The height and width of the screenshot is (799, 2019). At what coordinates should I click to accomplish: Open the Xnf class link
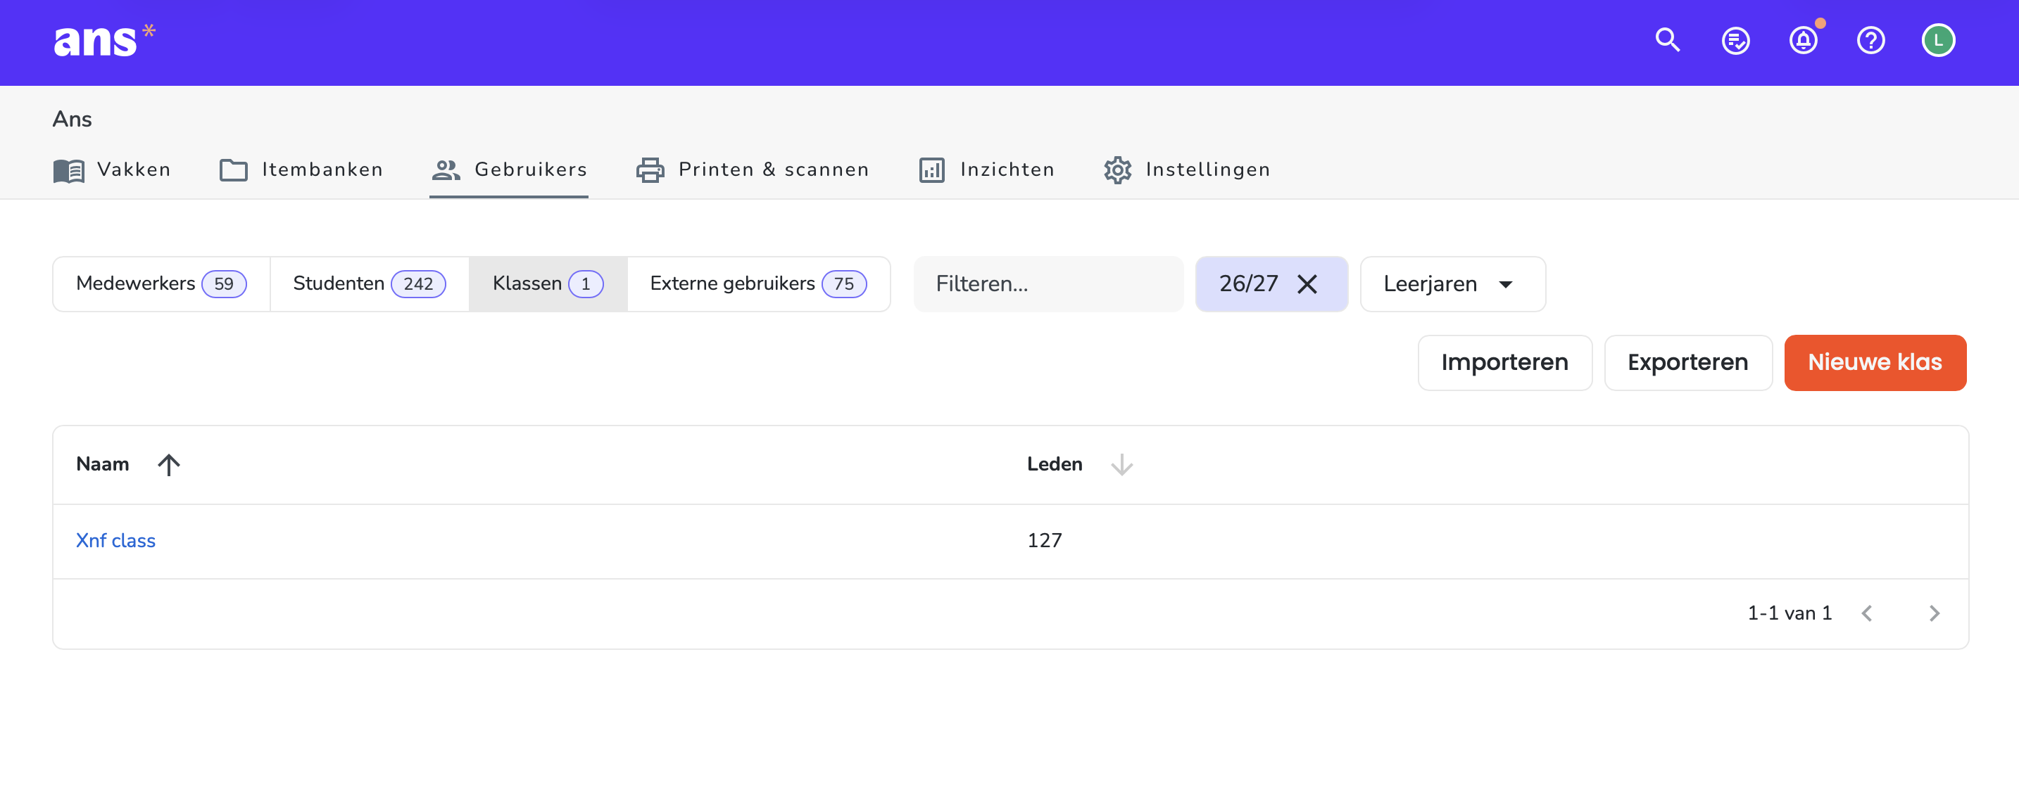click(x=115, y=540)
